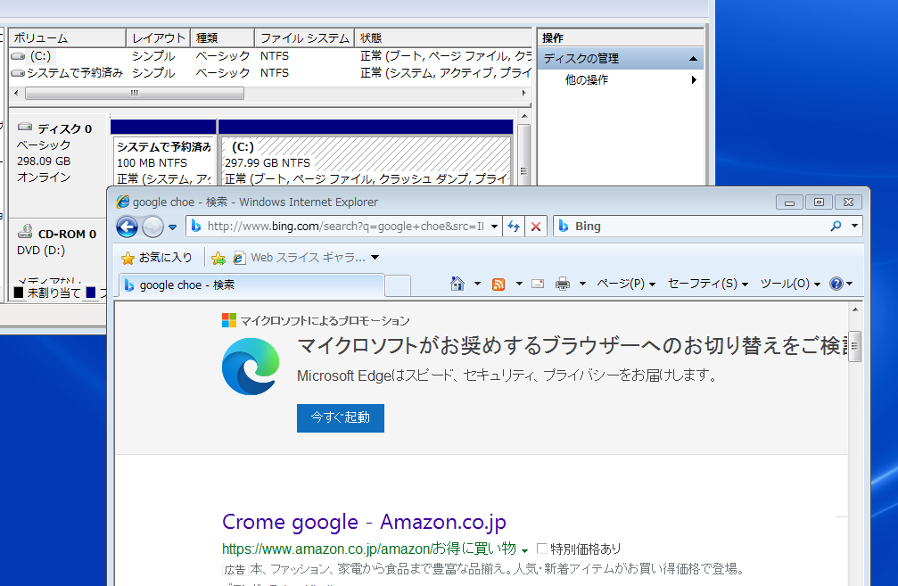Click the 操作 actions pane header
The width and height of the screenshot is (898, 586).
pyautogui.click(x=621, y=37)
